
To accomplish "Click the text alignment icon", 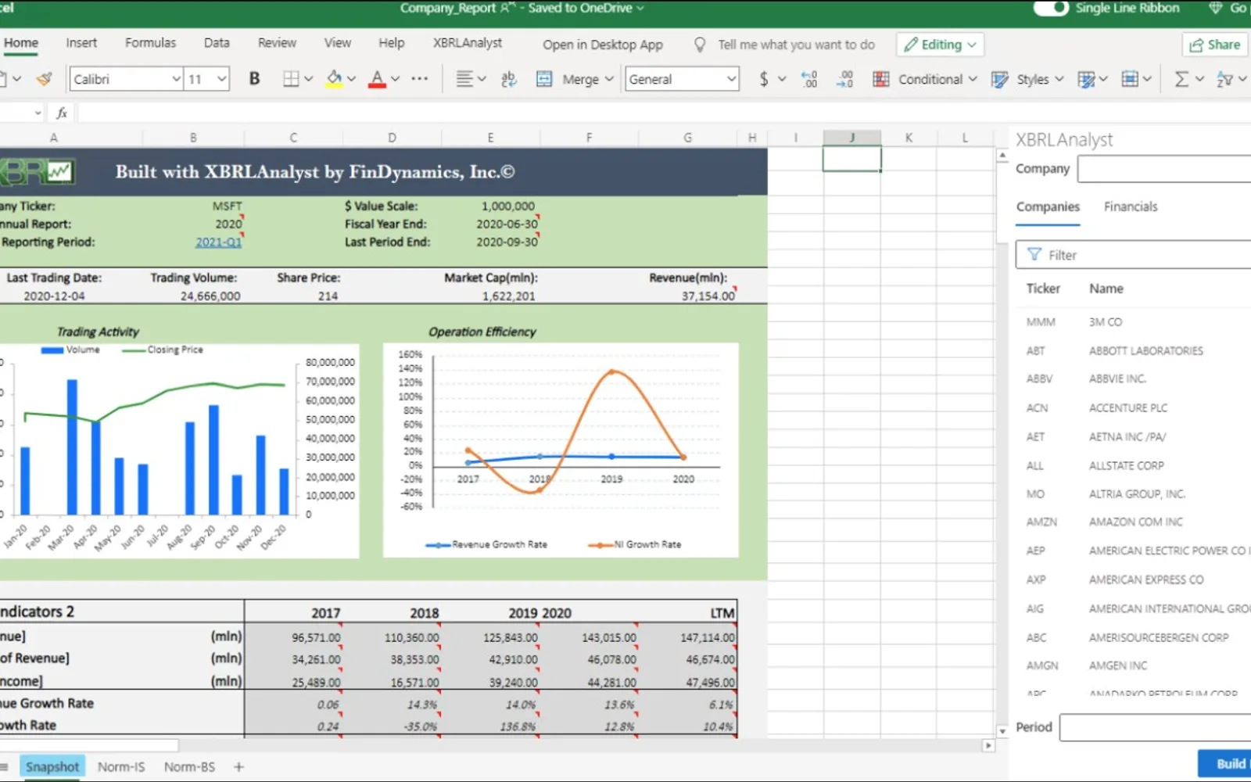I will pyautogui.click(x=464, y=79).
